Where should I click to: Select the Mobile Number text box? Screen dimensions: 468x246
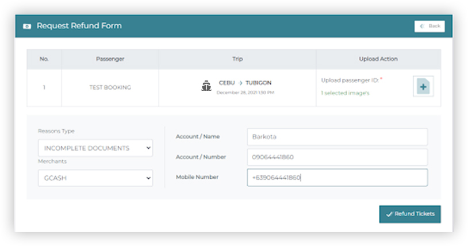pos(337,178)
